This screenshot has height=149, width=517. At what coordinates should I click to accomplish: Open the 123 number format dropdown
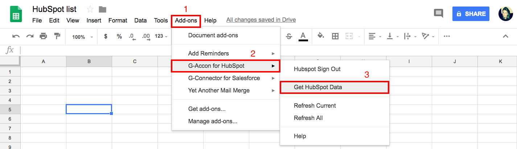[161, 36]
